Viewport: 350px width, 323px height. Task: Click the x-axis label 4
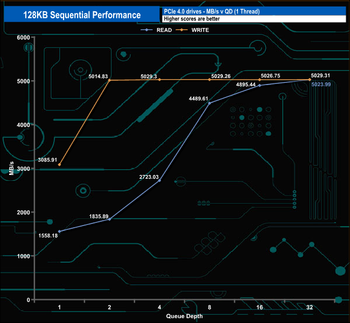(159, 307)
